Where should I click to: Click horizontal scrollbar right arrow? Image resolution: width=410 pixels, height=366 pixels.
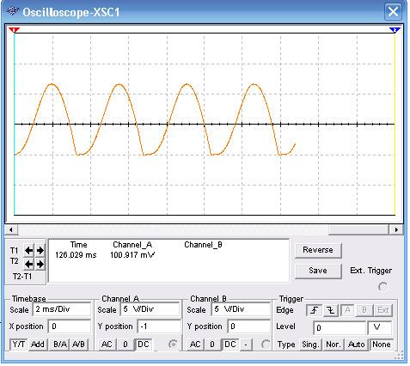tap(396, 229)
